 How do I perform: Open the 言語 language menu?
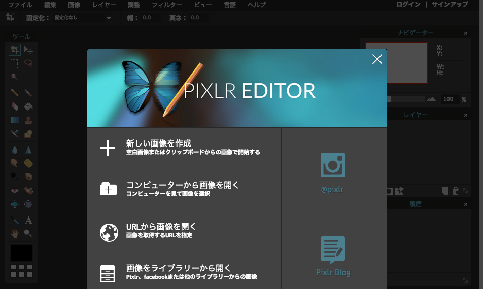pyautogui.click(x=230, y=5)
